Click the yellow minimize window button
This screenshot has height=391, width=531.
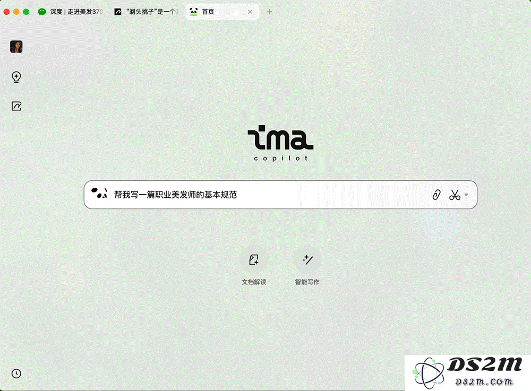coord(16,12)
